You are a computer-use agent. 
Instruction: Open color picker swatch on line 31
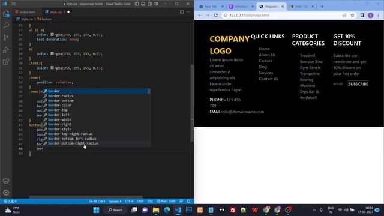coord(52,68)
